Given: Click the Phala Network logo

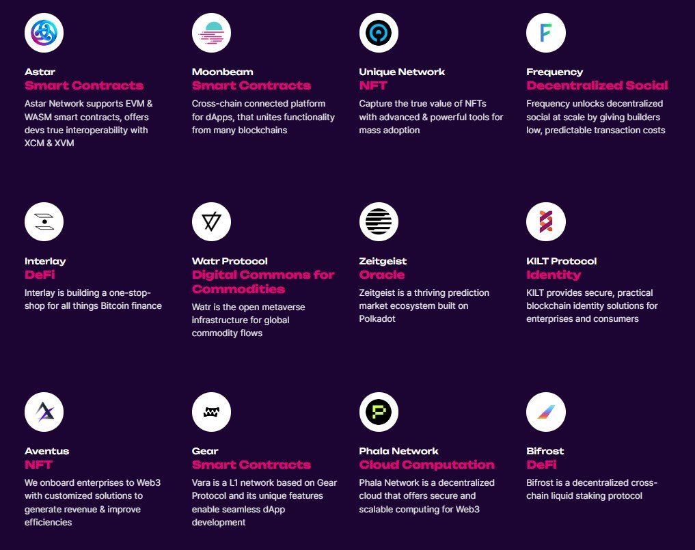Looking at the screenshot, I should click(x=379, y=412).
